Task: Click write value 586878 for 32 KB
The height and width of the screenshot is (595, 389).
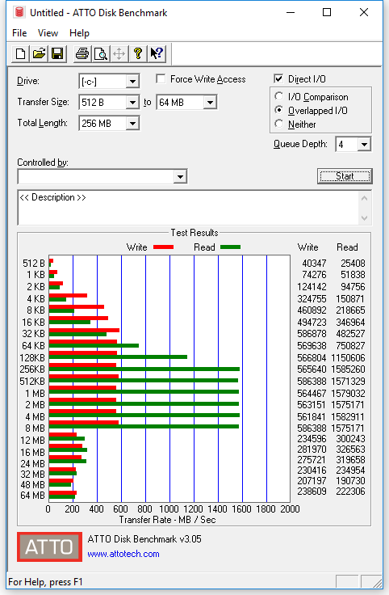Action: 312,334
